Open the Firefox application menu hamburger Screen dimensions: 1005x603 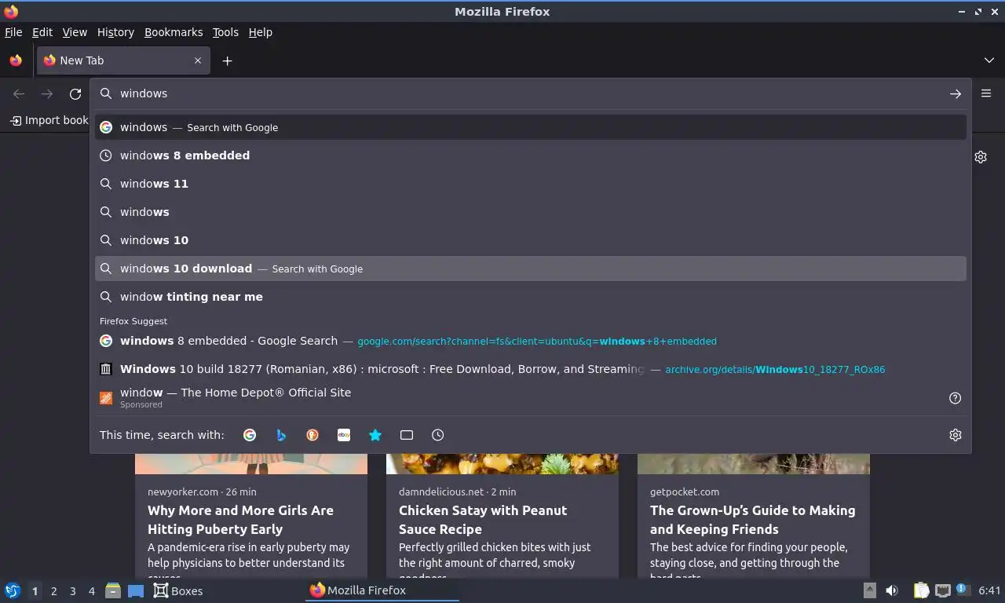(986, 93)
